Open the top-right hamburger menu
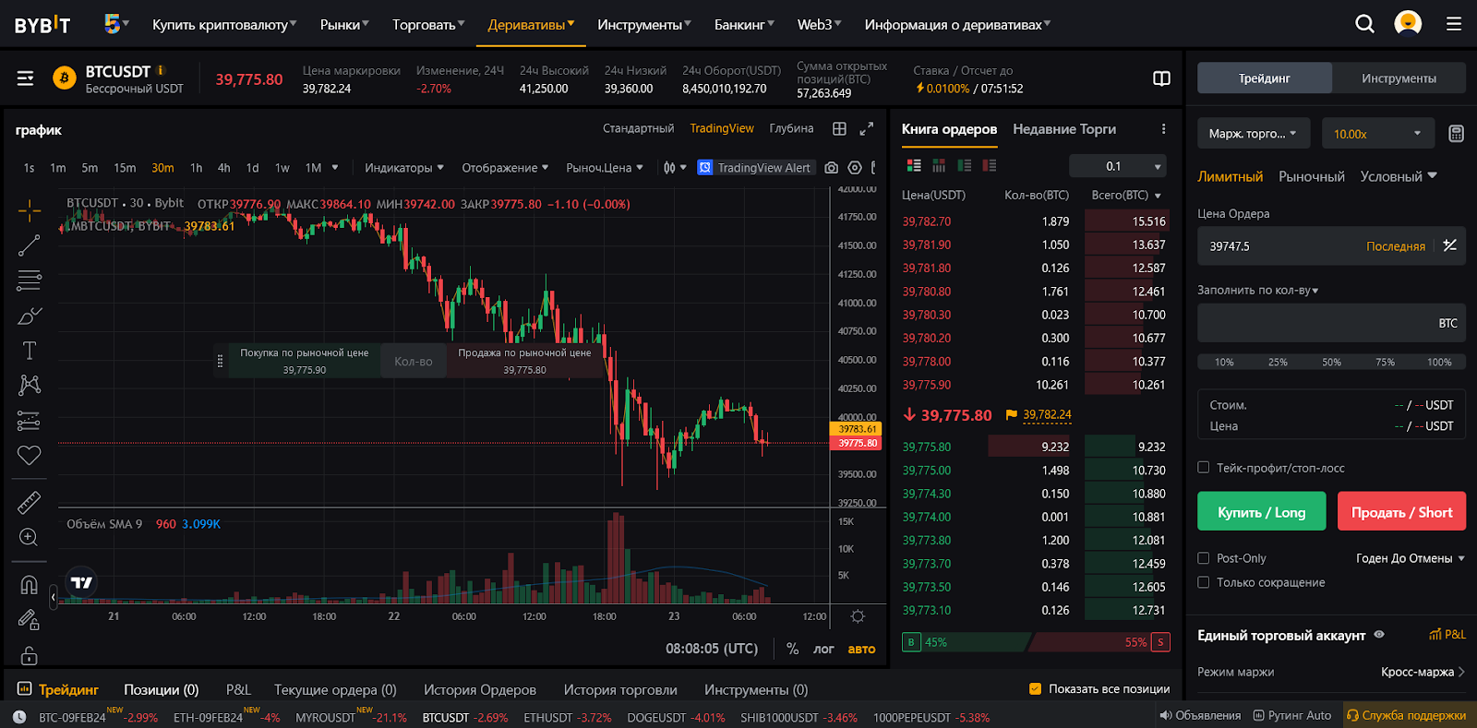1477x728 pixels. [1454, 24]
